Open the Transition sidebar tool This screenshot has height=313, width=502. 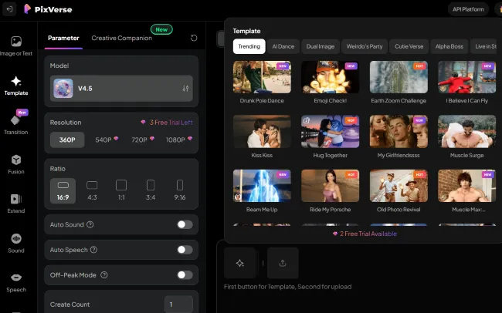tap(16, 123)
